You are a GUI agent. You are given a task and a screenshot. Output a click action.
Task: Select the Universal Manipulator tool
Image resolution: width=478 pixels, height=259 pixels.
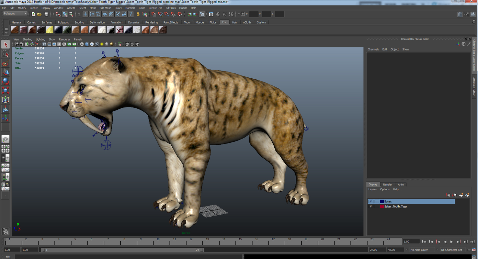point(6,100)
